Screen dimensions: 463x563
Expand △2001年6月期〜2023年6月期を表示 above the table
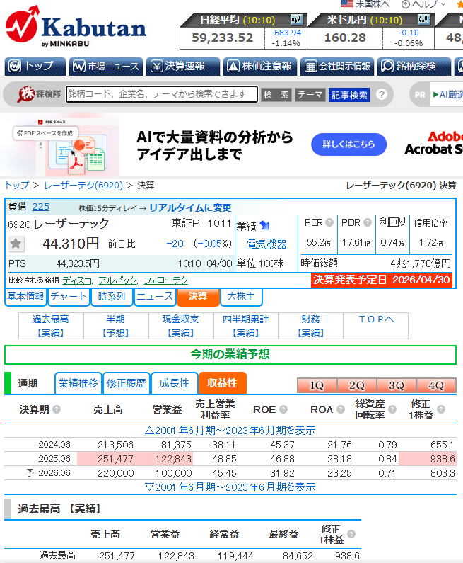click(x=230, y=430)
